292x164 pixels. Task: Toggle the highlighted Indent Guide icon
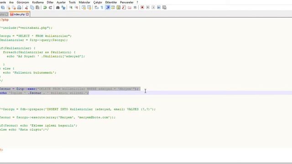coord(108,7)
